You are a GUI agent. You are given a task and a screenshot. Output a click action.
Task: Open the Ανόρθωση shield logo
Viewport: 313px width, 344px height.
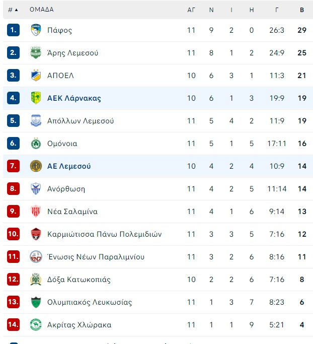click(x=36, y=189)
